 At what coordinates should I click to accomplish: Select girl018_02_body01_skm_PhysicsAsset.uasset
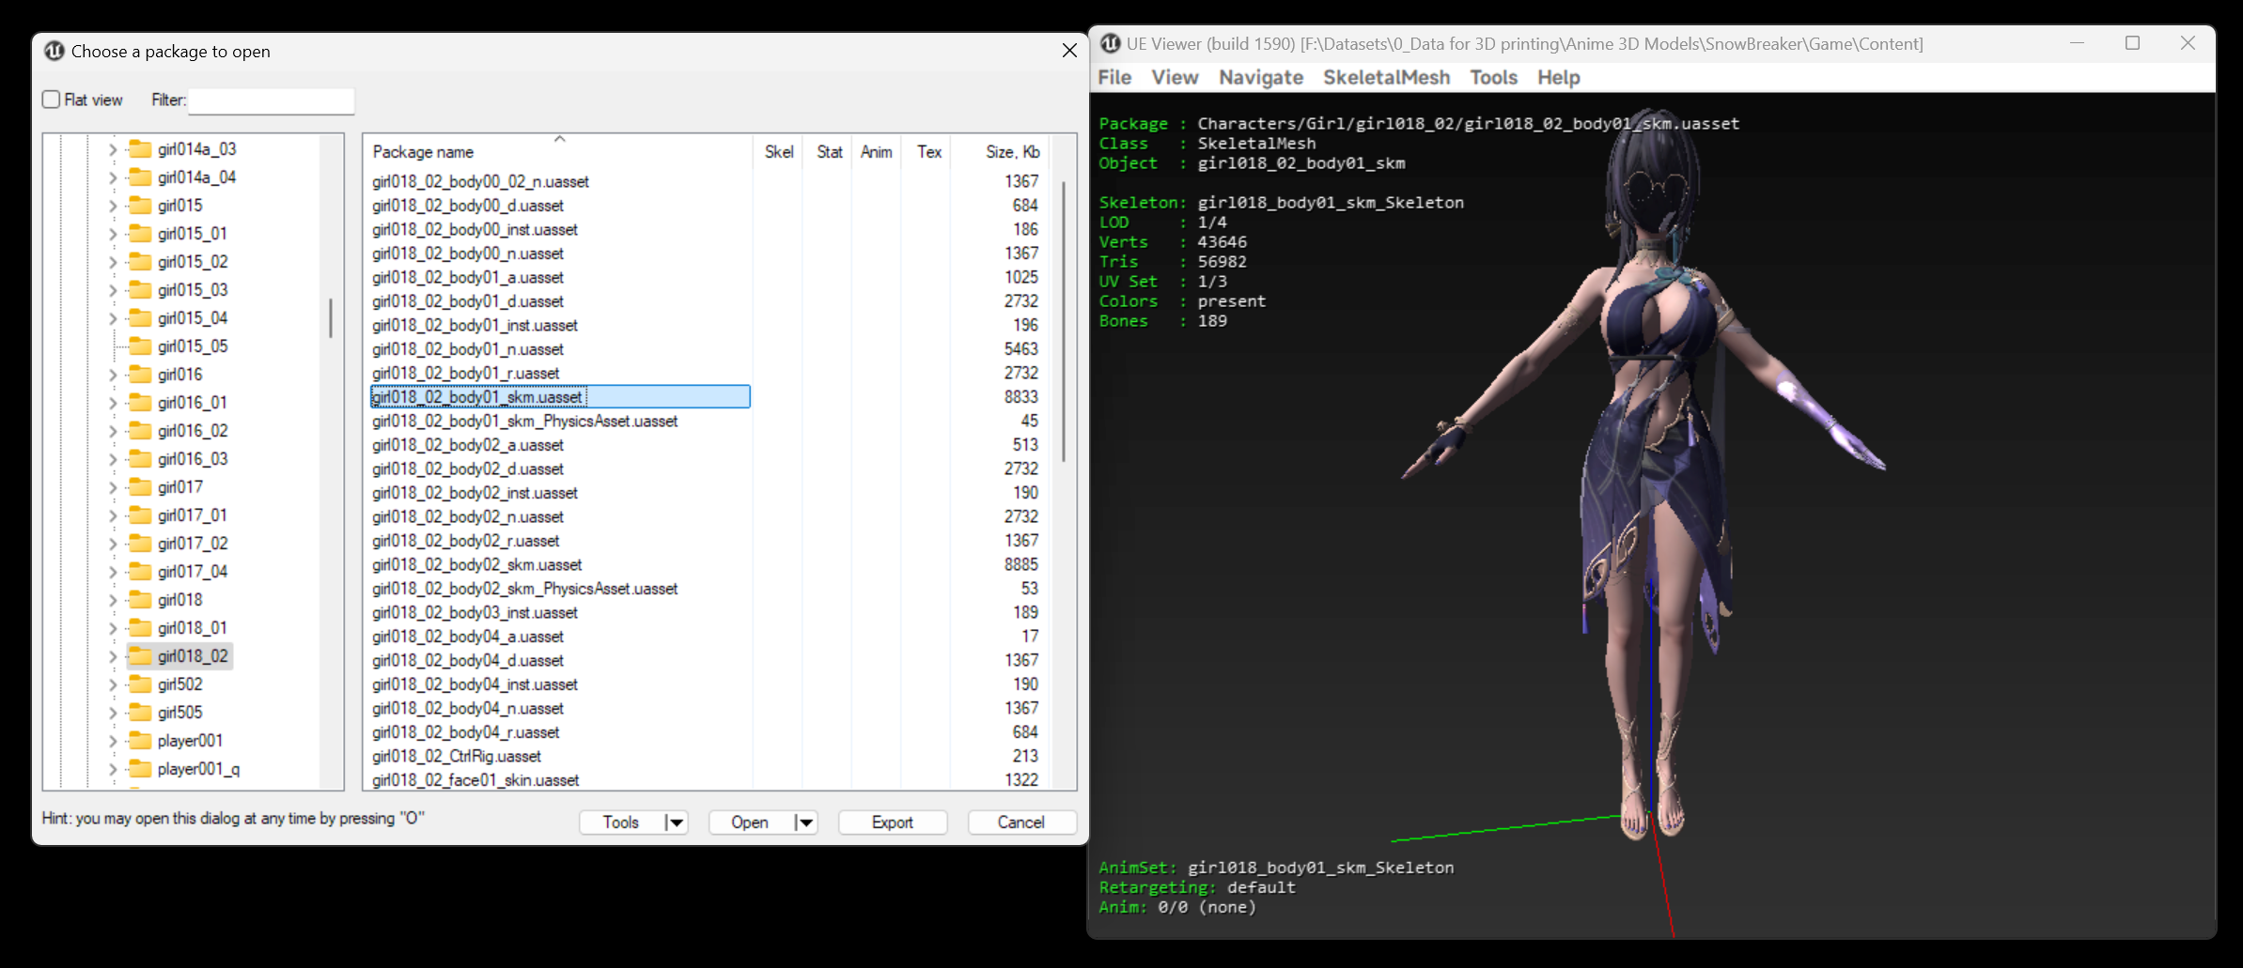524,421
